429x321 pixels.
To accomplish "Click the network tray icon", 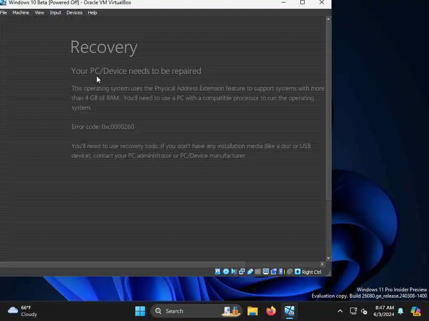I will [353, 311].
